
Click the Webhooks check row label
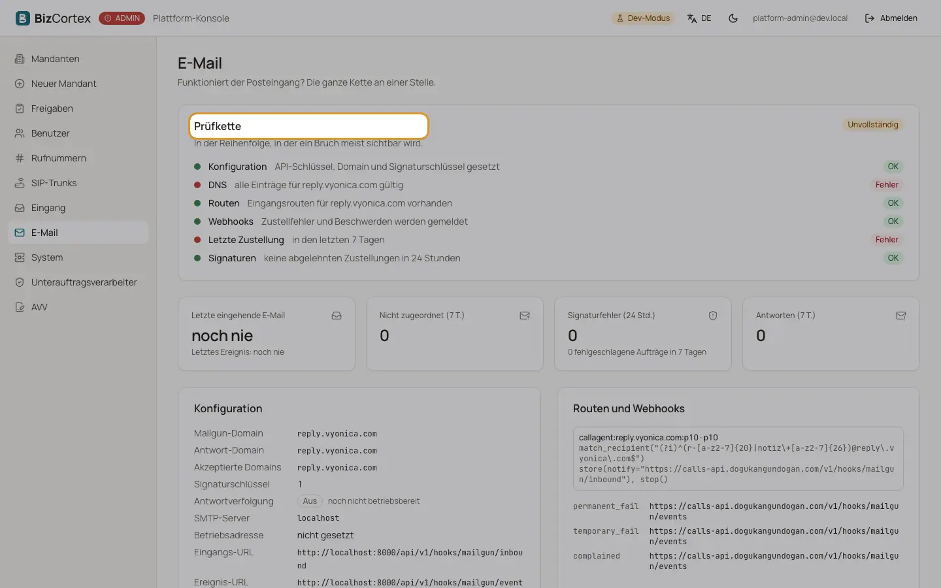(231, 221)
